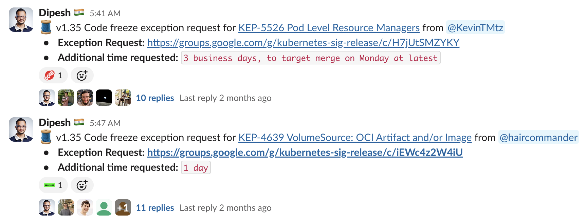Open the KEP-5526 Pod Level Resource Managers link

(x=329, y=28)
